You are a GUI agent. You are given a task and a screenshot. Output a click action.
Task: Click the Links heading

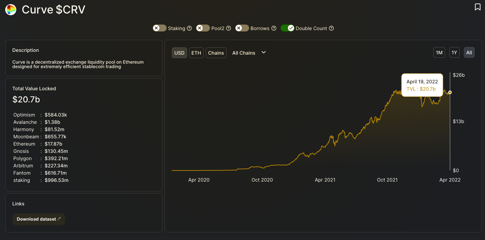tap(18, 204)
